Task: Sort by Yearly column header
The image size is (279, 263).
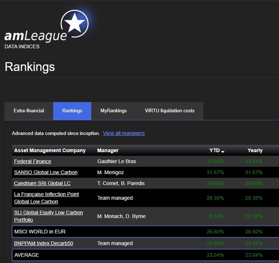Action: [255, 150]
